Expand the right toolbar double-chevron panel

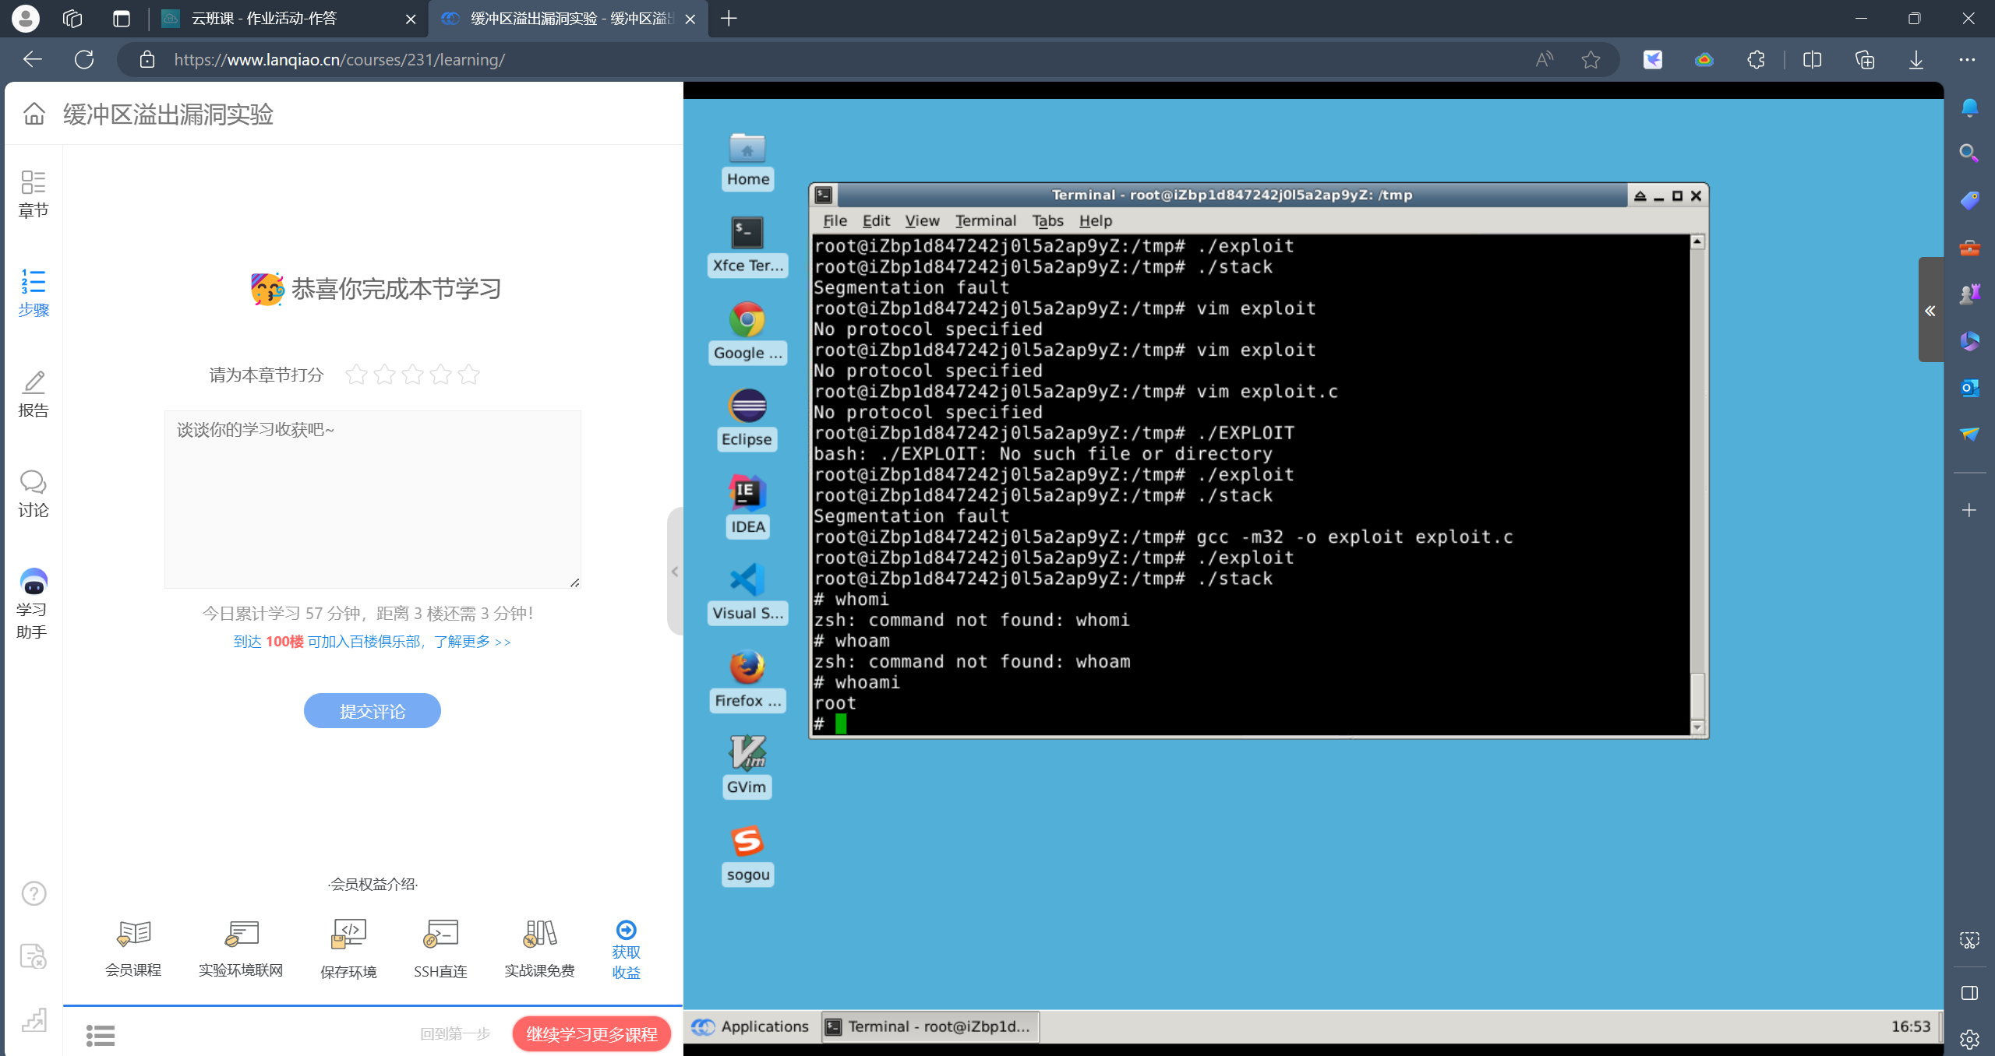[1930, 310]
